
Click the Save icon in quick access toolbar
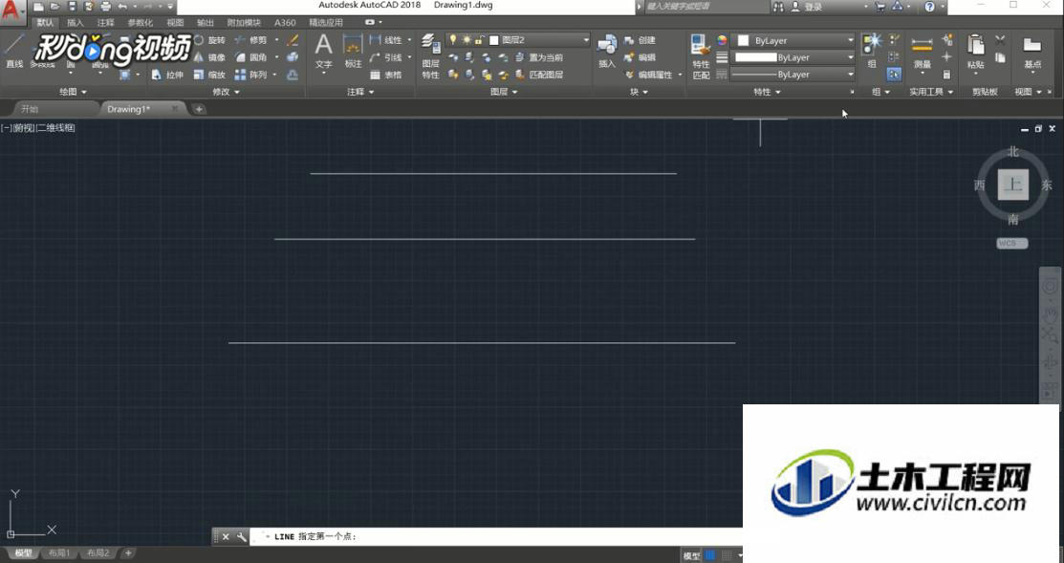(x=72, y=6)
